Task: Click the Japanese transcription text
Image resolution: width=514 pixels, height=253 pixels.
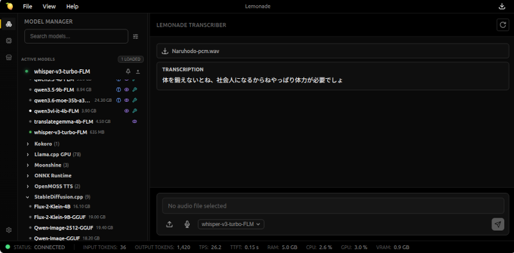Action: coord(253,80)
